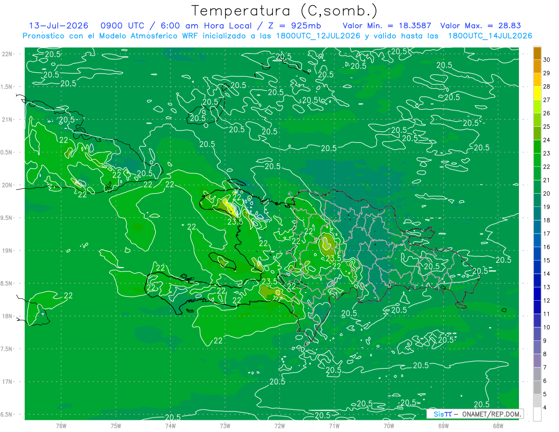Pick the white swatch below label 4
This screenshot has height=432, width=559.
(x=537, y=414)
